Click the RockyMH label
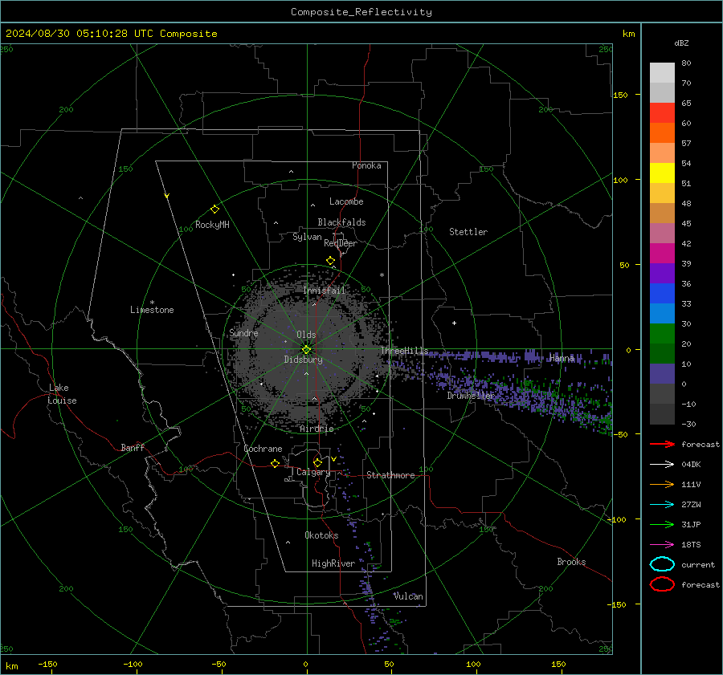723x675 pixels. (x=212, y=225)
